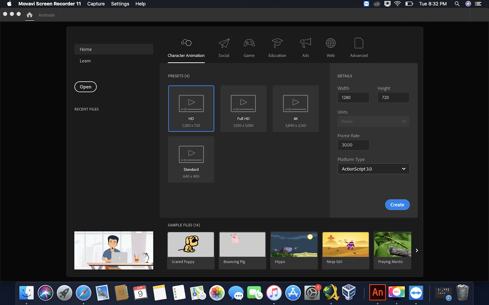Select the Web globe icon
The width and height of the screenshot is (489, 305).
click(331, 43)
